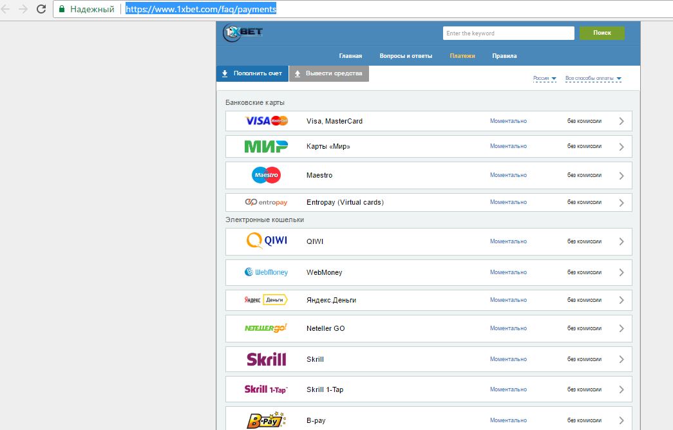Click the QIWI row label
Viewport: 673px width, 430px height.
tap(315, 241)
